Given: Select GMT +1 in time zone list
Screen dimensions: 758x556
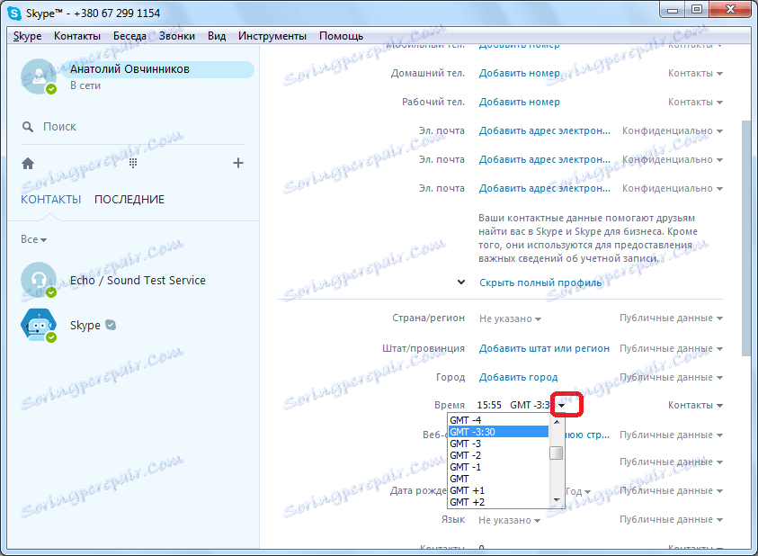Looking at the screenshot, I should pyautogui.click(x=498, y=490).
